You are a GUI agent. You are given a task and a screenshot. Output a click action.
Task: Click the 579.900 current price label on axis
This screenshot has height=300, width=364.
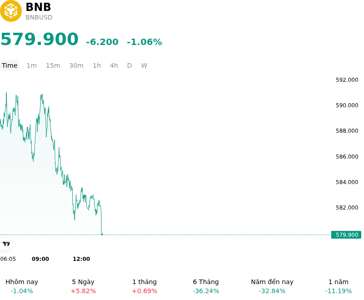(346, 235)
